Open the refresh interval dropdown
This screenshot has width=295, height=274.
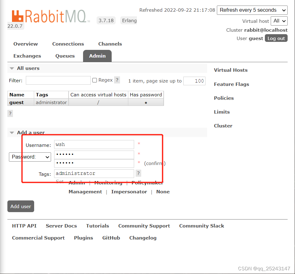pos(252,10)
